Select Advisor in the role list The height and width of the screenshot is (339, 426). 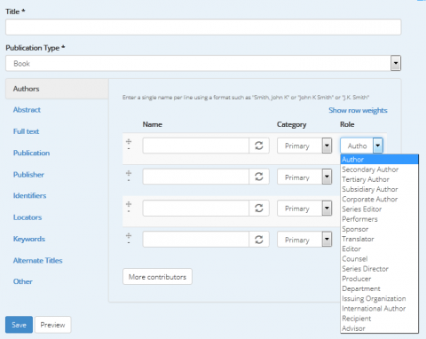tap(379, 328)
